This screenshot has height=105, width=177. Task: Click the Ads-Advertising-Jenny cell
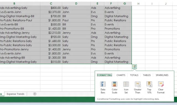pos(20,33)
